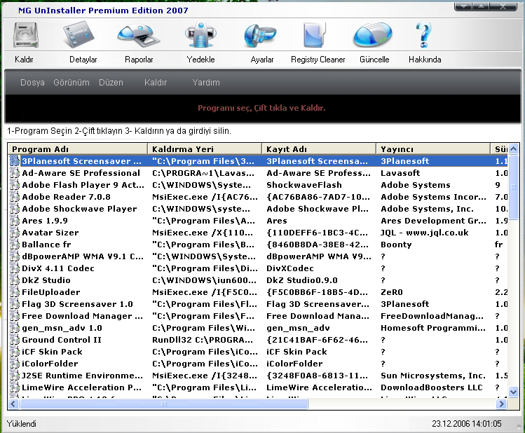Screen dimensions: 525x433
Task: Select iCF Skin Pack program name
Action: coord(52,352)
